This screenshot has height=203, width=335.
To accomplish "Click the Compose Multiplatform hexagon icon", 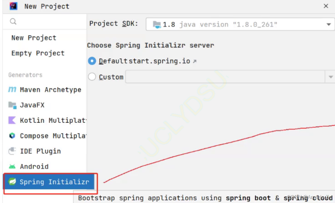I will pyautogui.click(x=12, y=136).
